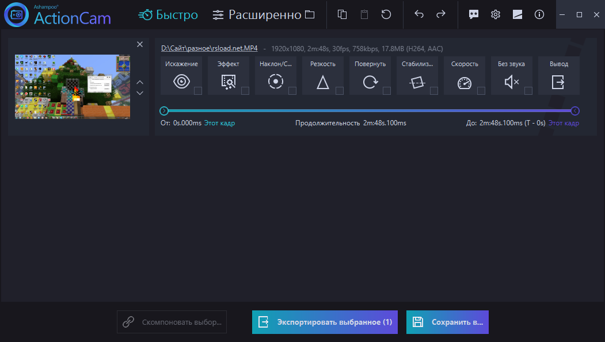Open the info (i) icon
This screenshot has height=342, width=605.
click(539, 14)
